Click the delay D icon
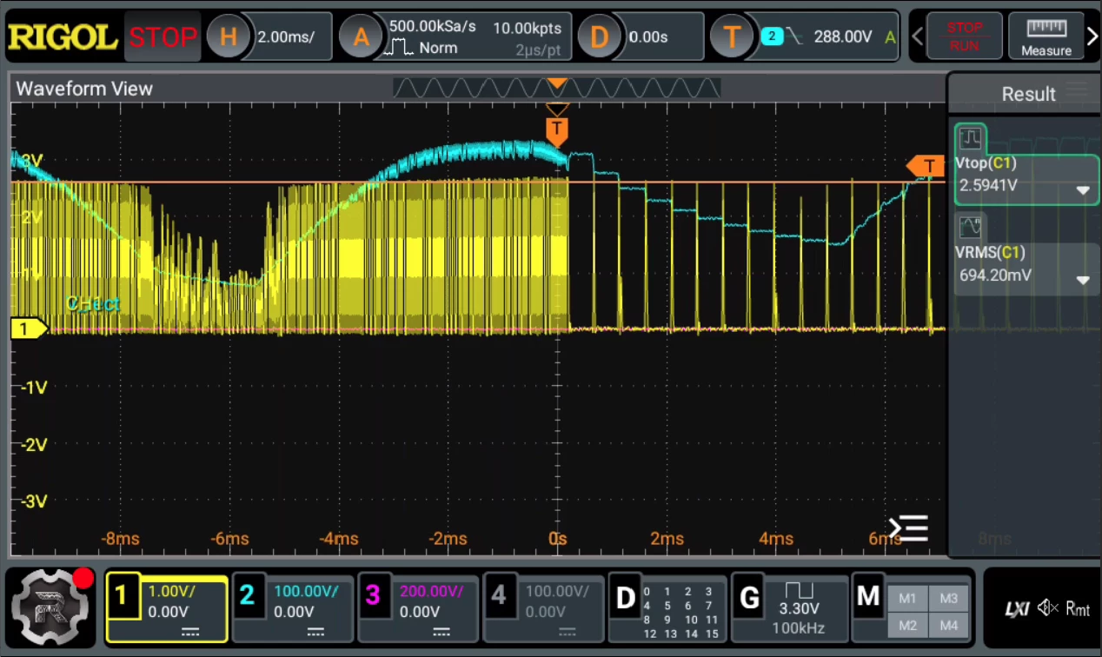1102x657 pixels. click(600, 36)
